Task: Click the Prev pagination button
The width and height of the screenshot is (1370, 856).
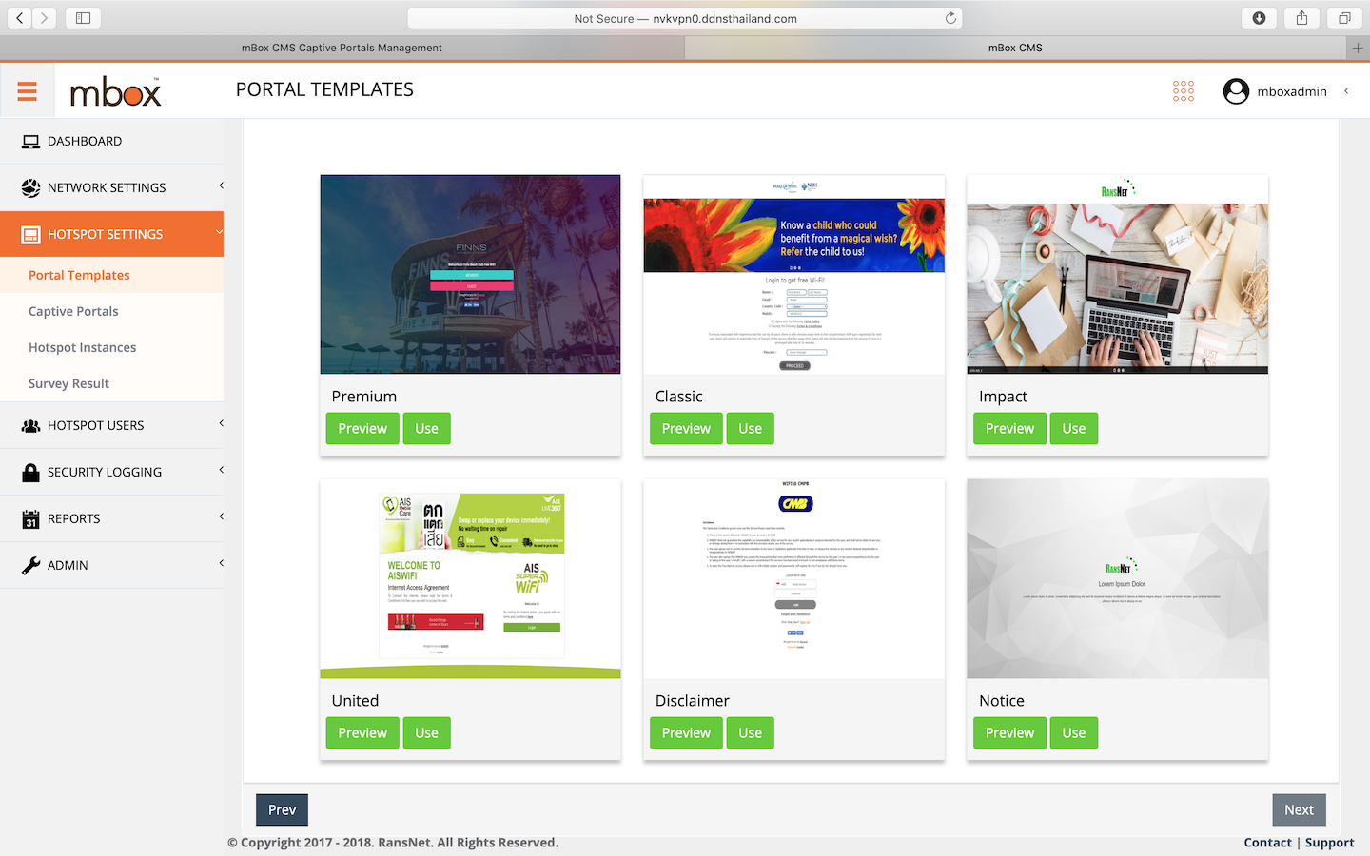Action: tap(282, 810)
